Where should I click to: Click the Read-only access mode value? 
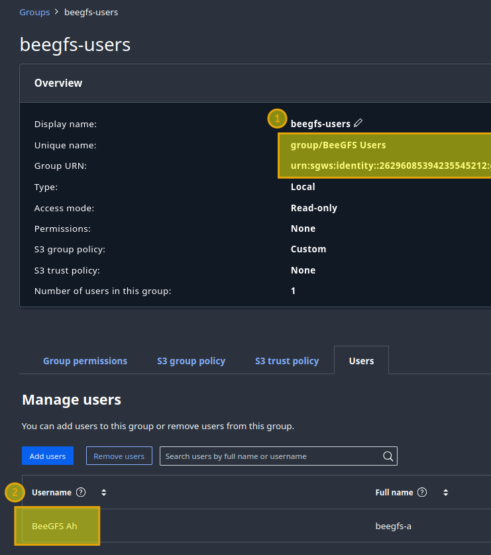314,208
